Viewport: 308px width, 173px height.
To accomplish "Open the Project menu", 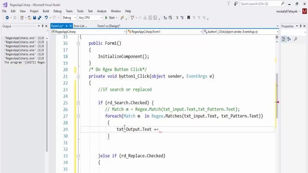I will pyautogui.click(x=34, y=11).
